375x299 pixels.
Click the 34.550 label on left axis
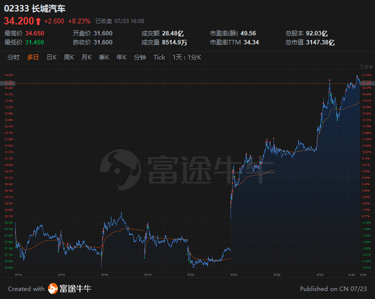tap(9, 75)
